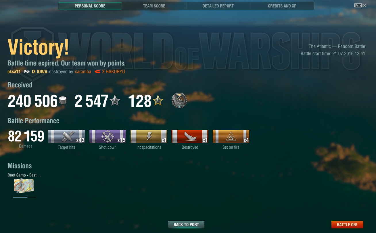376x233 pixels.
Task: Open the Team Score tab
Action: 154,6
